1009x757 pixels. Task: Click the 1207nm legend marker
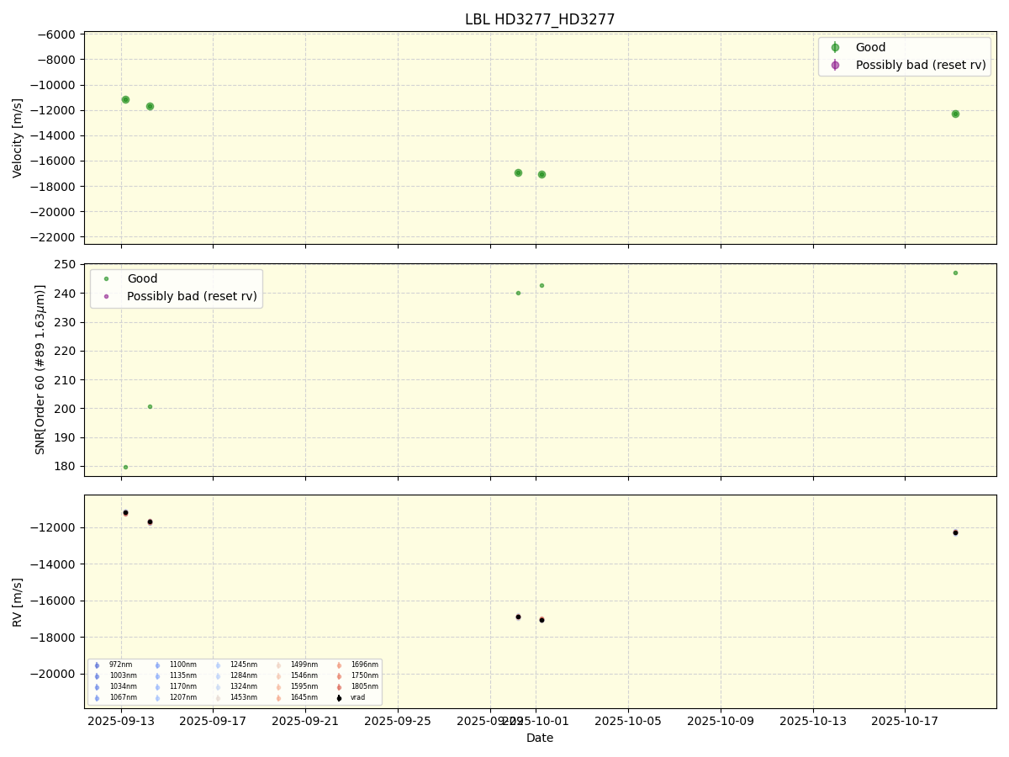tap(157, 698)
